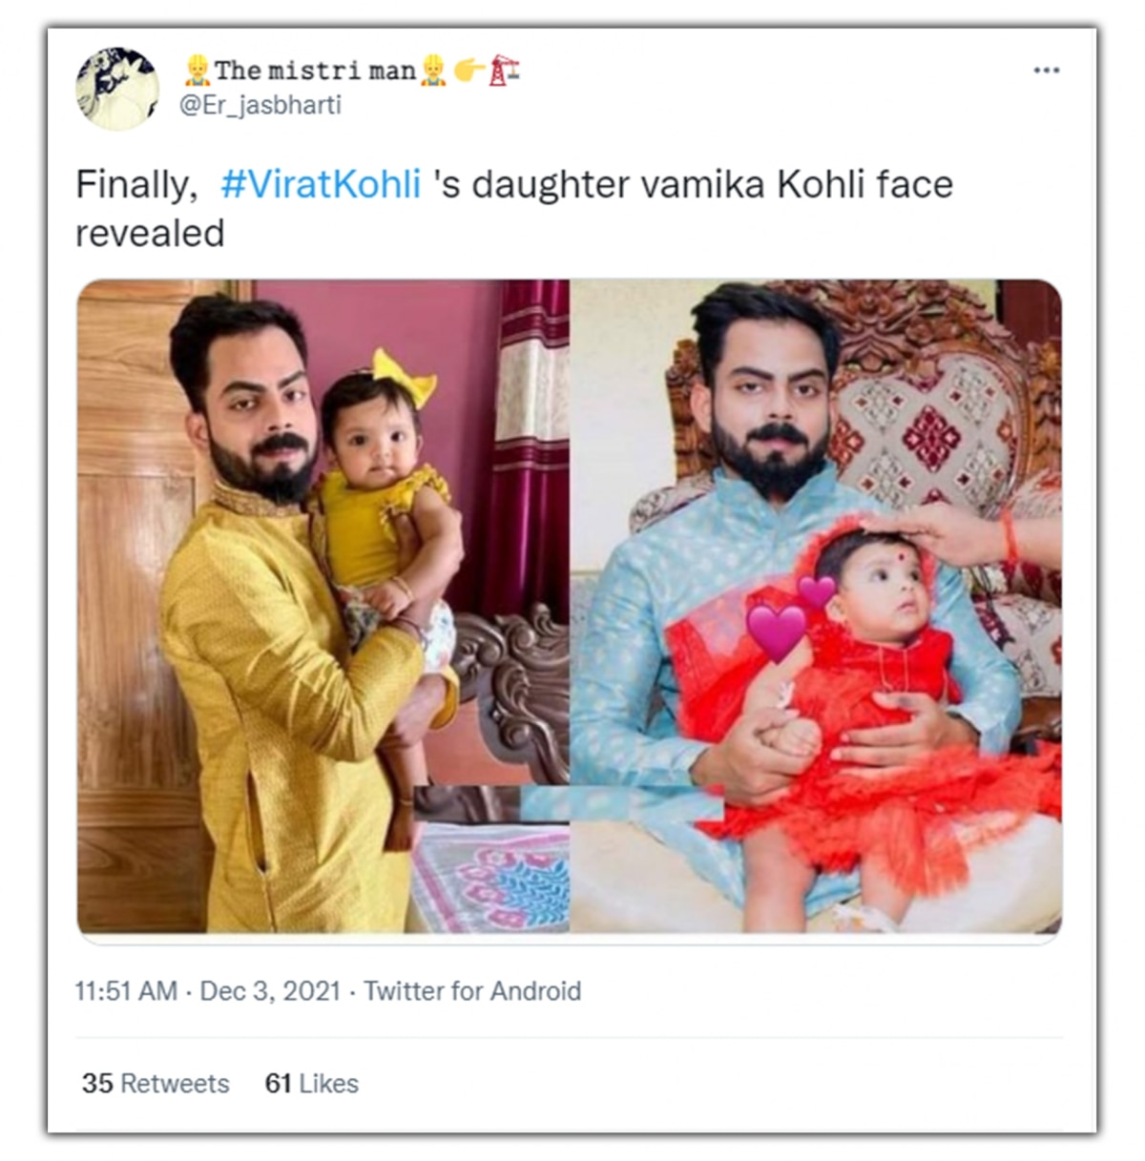Click the pointing hand emoji in the name
The width and height of the screenshot is (1145, 1161).
click(468, 70)
